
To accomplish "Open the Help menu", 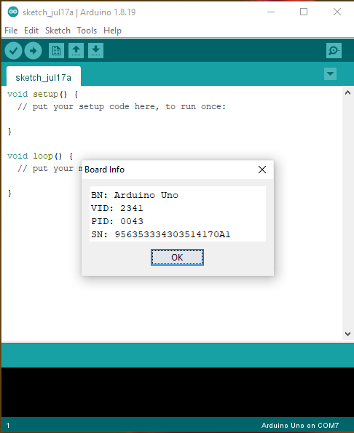I will click(112, 31).
